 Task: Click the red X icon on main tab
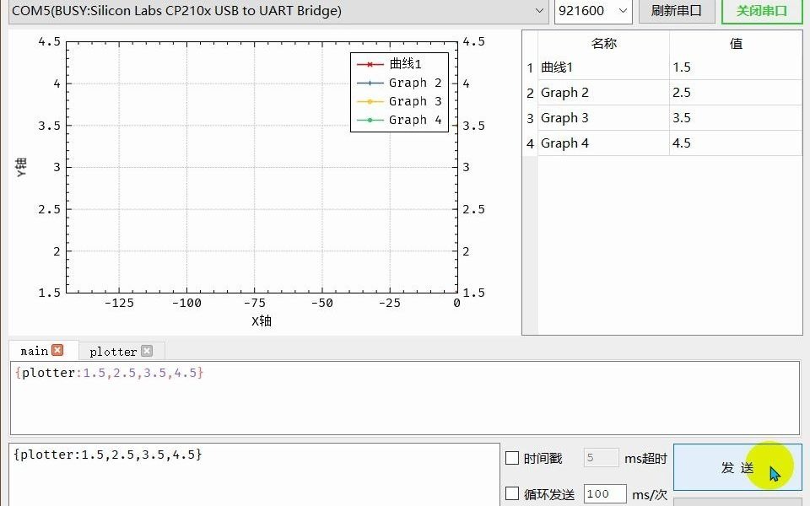pos(57,350)
